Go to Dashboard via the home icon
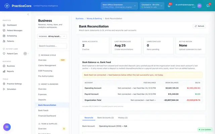215x134 pixels. click(x=4, y=25)
